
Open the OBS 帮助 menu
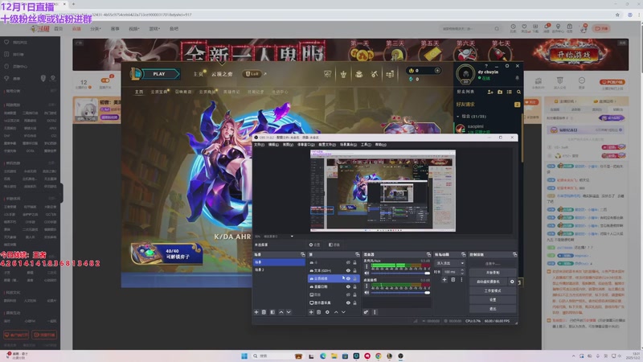coord(380,145)
